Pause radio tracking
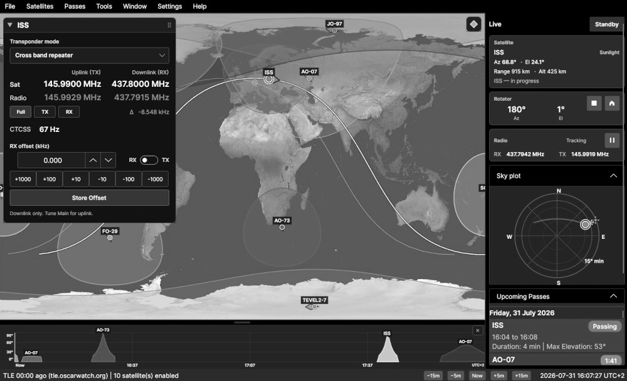Viewport: 627px width, 381px height. click(612, 140)
